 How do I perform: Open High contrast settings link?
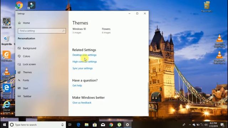pos(84,62)
